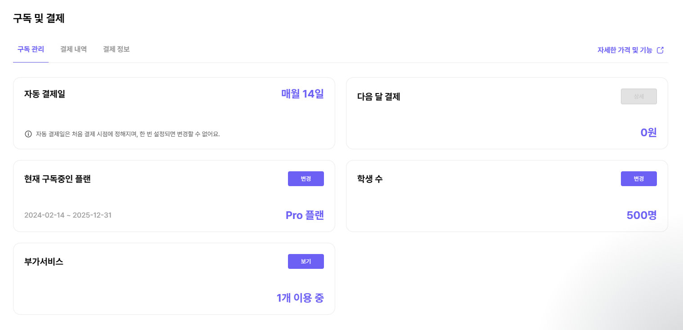
Task: Click the external link icon at top right
Action: pyautogui.click(x=660, y=50)
